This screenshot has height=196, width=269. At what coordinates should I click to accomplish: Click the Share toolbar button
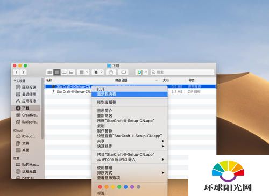(111, 72)
